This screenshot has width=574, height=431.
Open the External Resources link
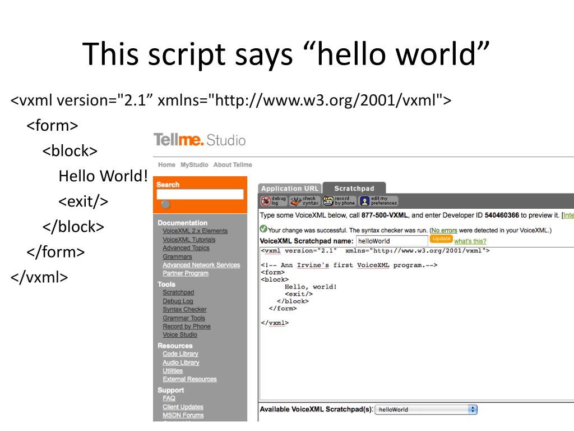pyautogui.click(x=189, y=379)
